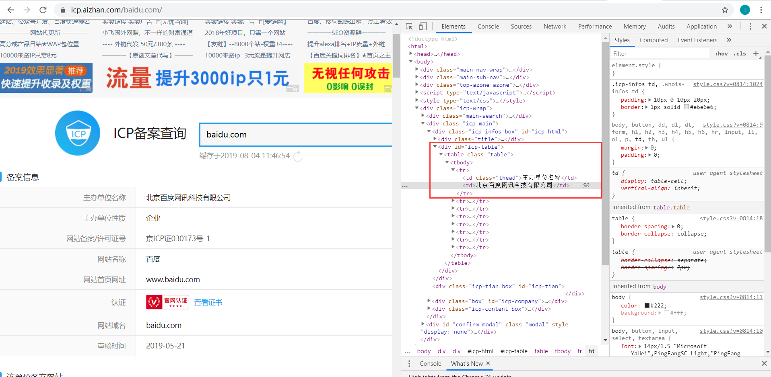Click the #fff background color swatch
771x377 pixels.
click(666, 313)
